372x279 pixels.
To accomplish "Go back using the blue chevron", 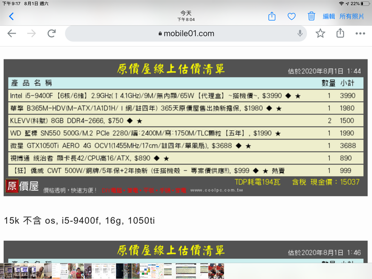I will tap(11, 17).
